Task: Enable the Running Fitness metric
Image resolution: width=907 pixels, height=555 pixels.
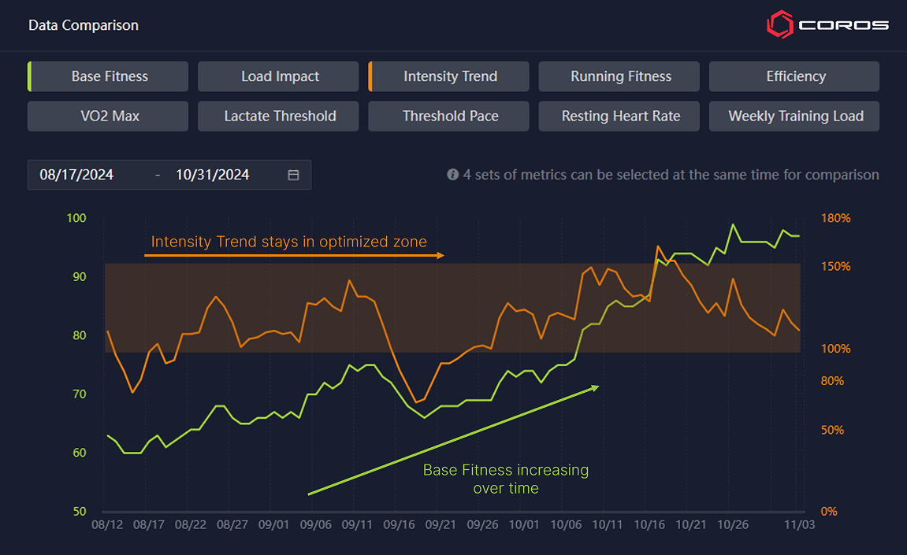Action: pos(620,76)
